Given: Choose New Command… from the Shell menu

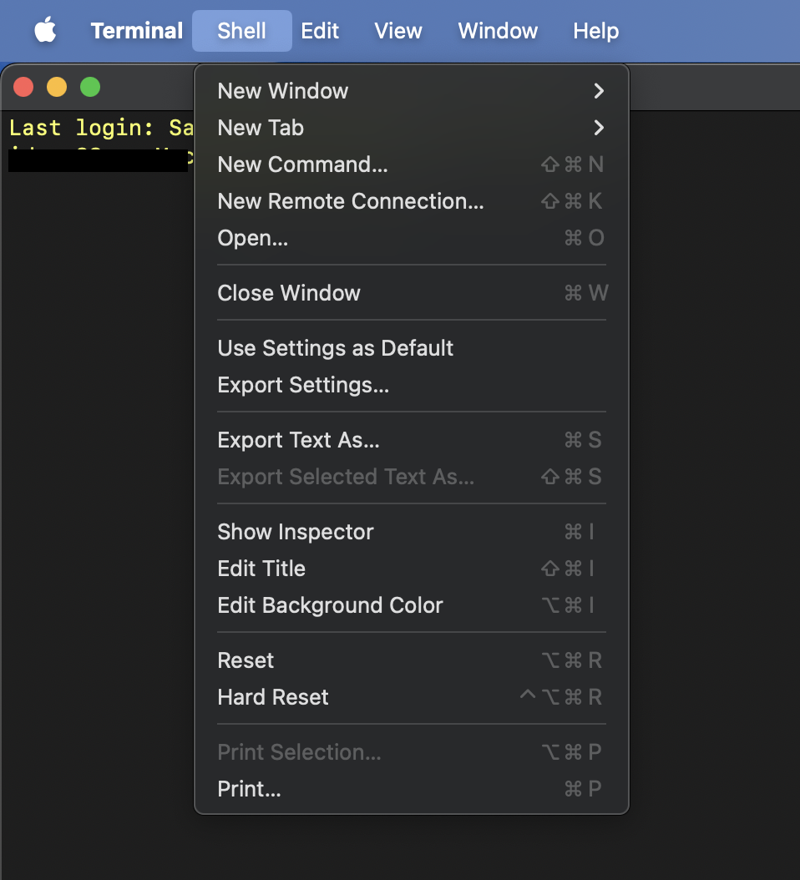Looking at the screenshot, I should [x=412, y=164].
